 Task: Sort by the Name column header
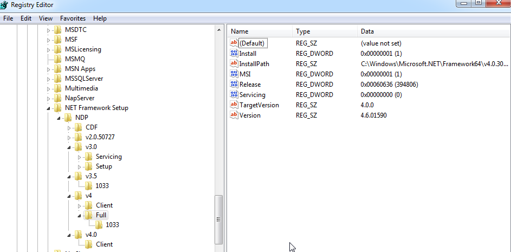tap(260, 31)
